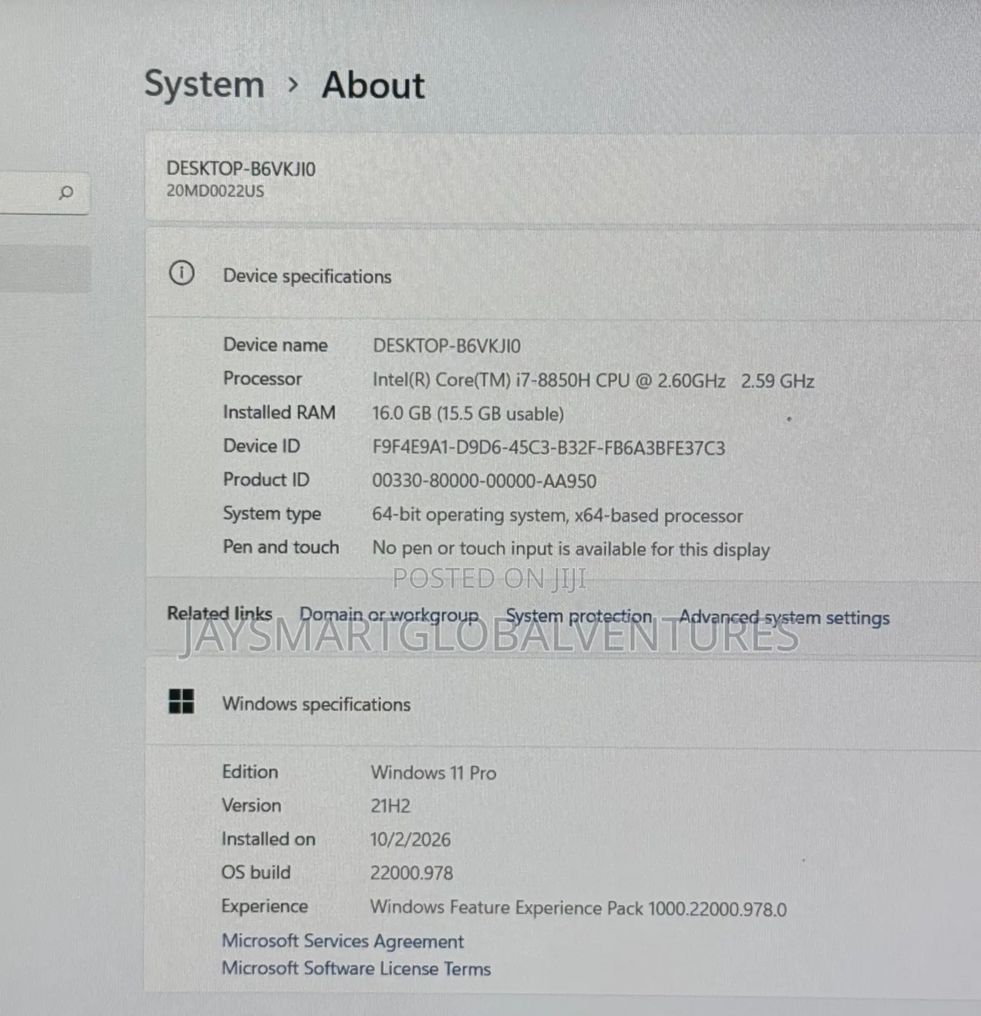Click the Windows logo beside Windows specifications
Screen dimensions: 981x1016
coord(181,702)
